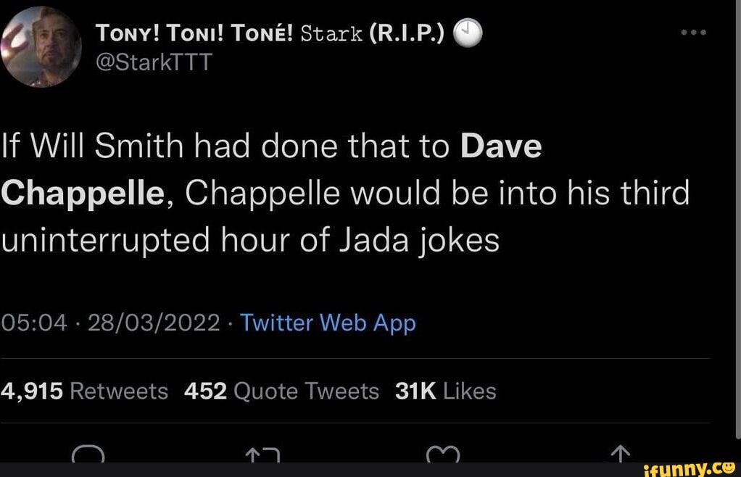741x477 pixels.
Task: Tap the heart icon to like
Action: point(442,457)
